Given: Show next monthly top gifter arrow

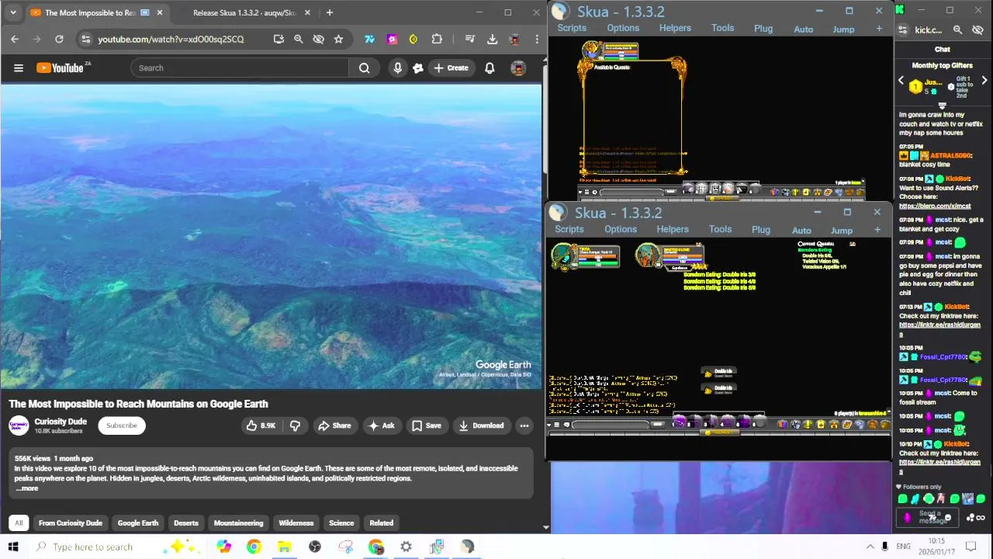Looking at the screenshot, I should click(984, 80).
